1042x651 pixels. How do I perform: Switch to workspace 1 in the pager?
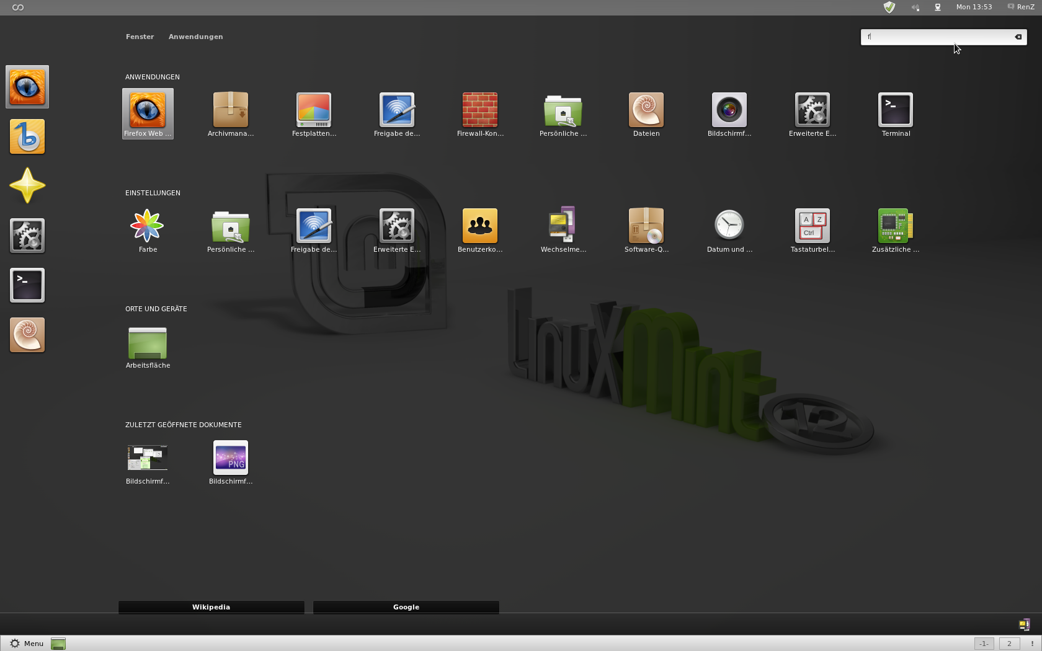tap(984, 644)
